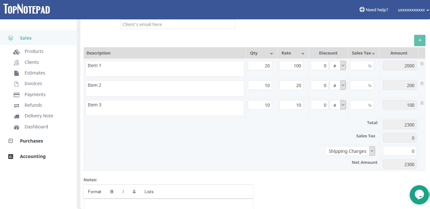Image resolution: width=430 pixels, height=209 pixels.
Task: Open Delivery Note from the sidebar
Action: click(x=17, y=116)
